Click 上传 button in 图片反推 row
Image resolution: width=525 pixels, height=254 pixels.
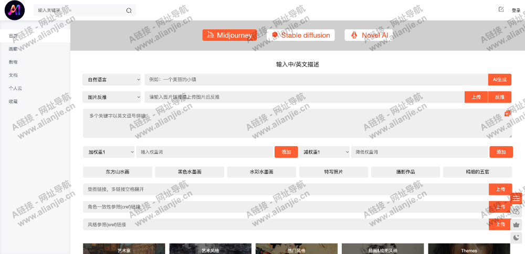[x=476, y=97]
